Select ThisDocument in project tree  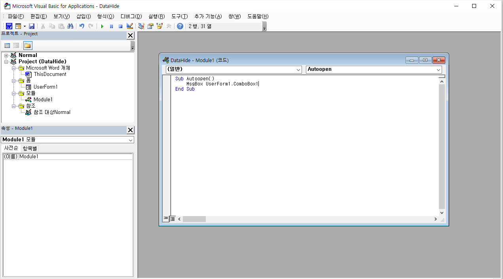click(x=50, y=74)
